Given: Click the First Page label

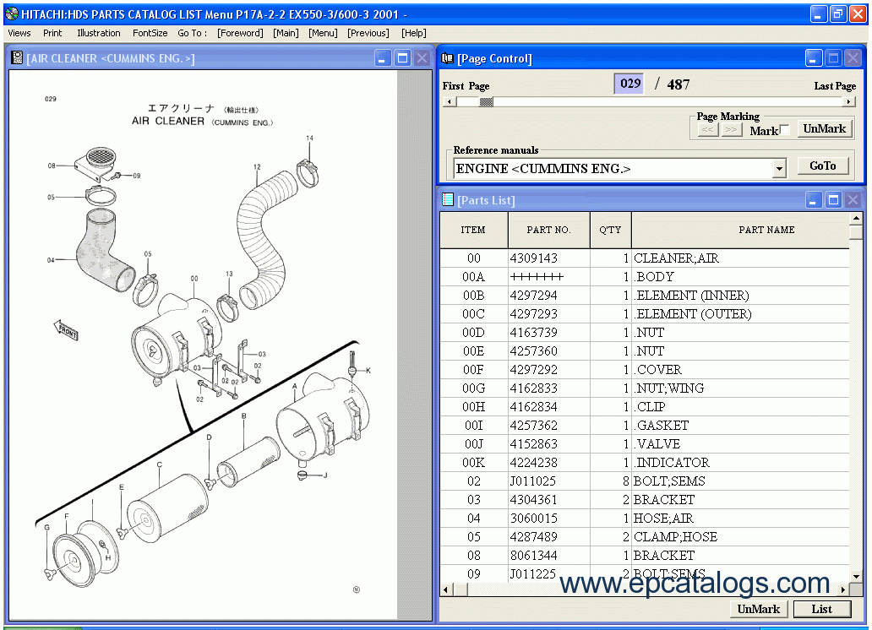Looking at the screenshot, I should 466,85.
